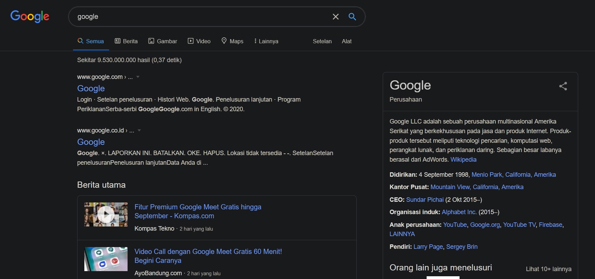Open Video Call dengan Google Meet article

[x=208, y=256]
